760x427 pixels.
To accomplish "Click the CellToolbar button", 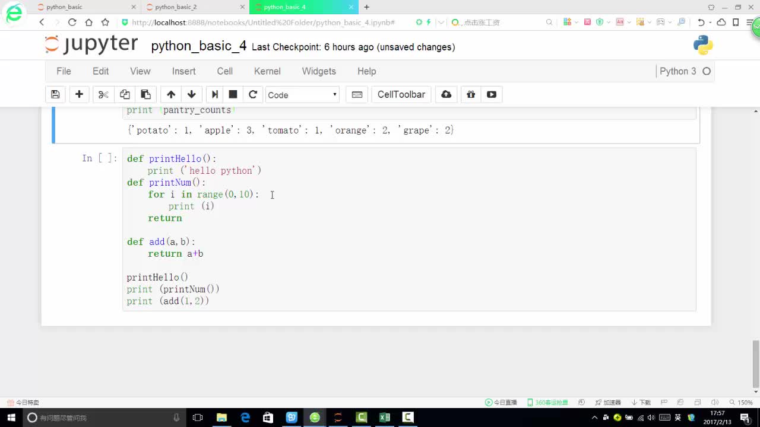I will point(401,94).
